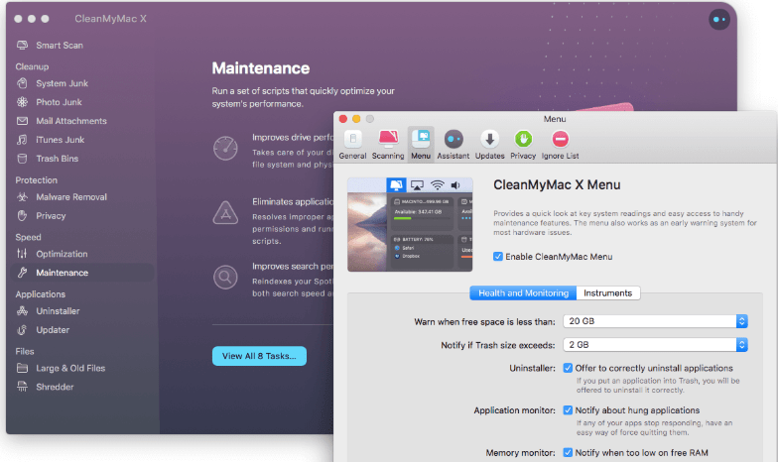
Task: Switch to Health and Monitoring tab
Action: (x=523, y=293)
